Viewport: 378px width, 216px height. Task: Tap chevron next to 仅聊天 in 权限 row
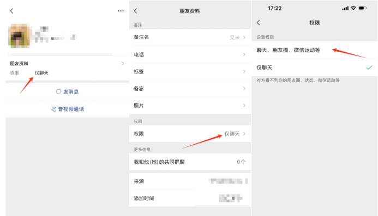pyautogui.click(x=244, y=133)
